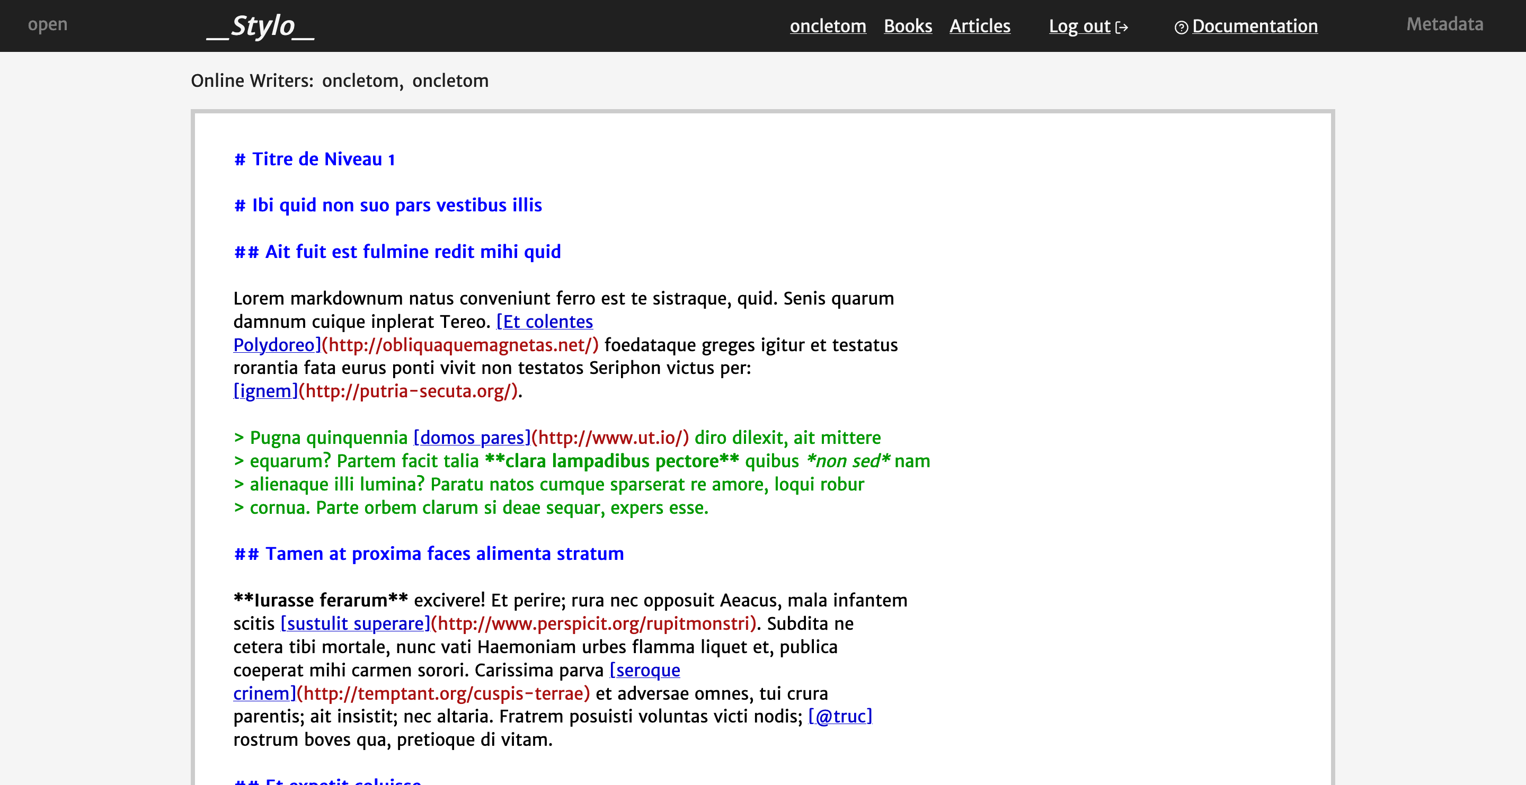This screenshot has width=1526, height=785.
Task: Click the sustulit superare link text
Action: [x=355, y=623]
